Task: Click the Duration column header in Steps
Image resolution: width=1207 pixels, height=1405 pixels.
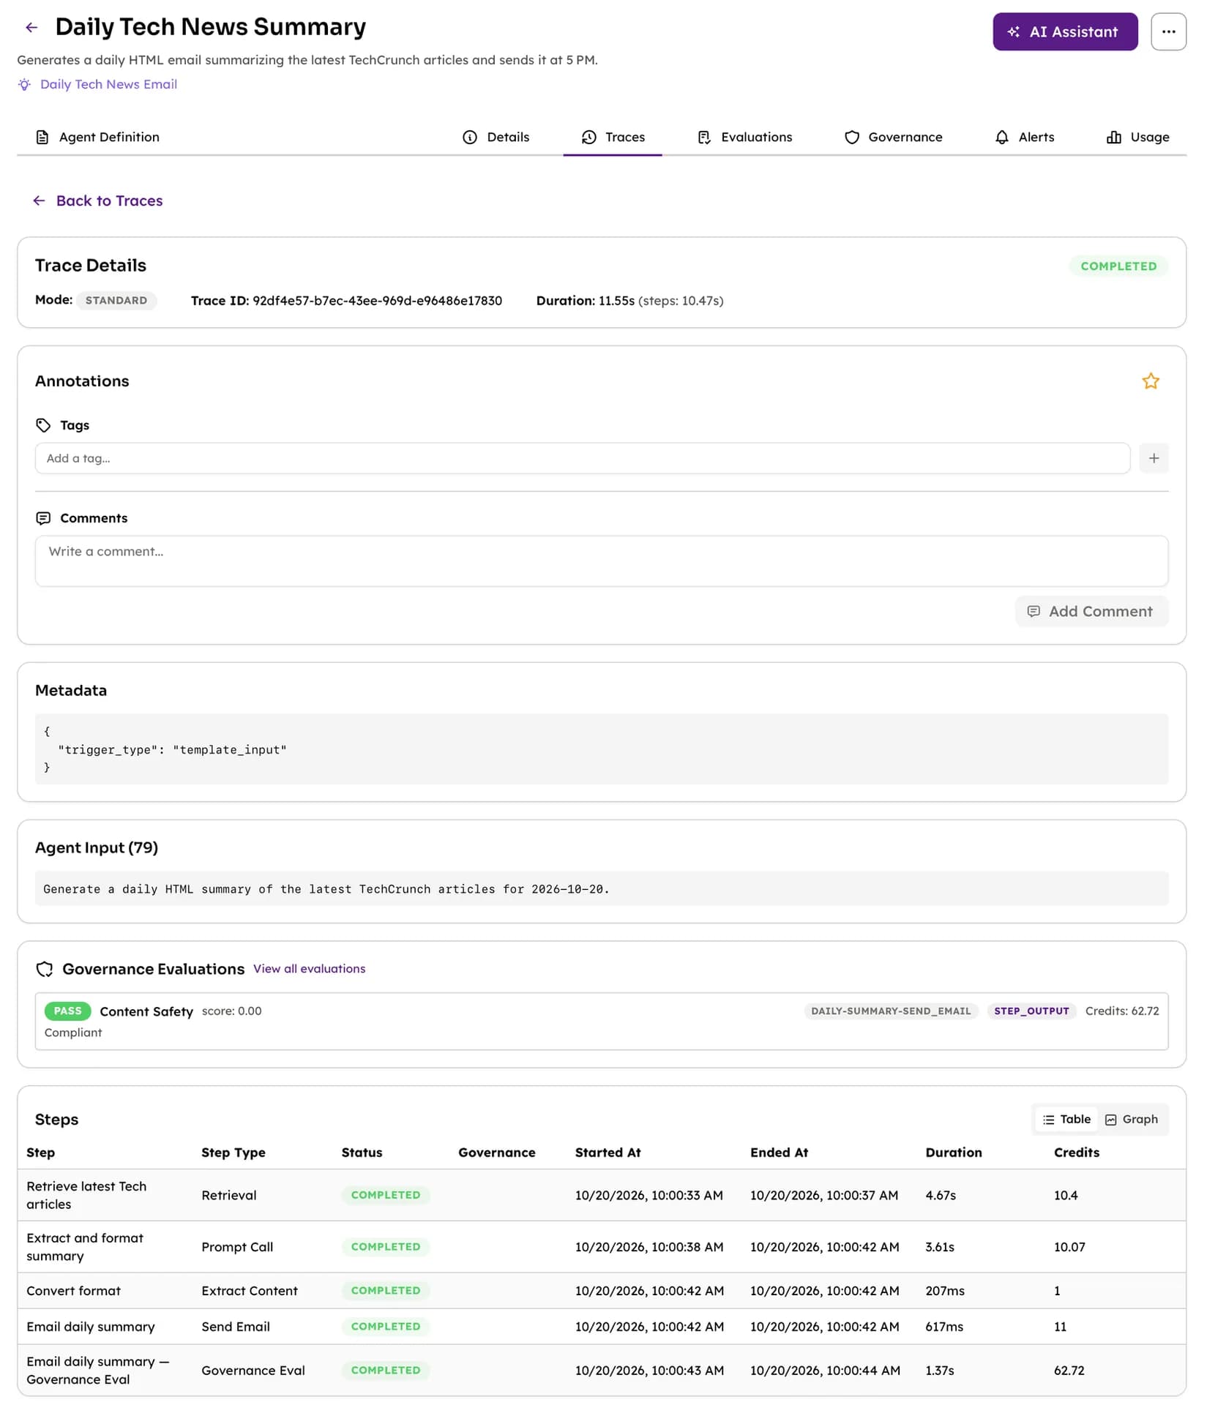Action: (953, 1152)
